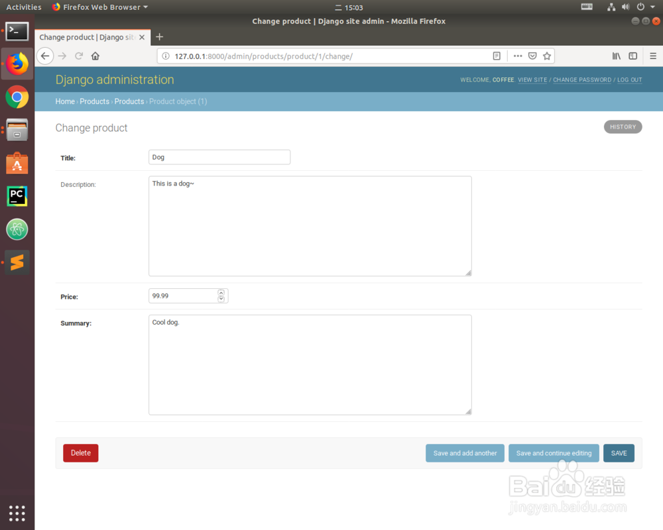Toggle reader view in the address bar
The image size is (663, 530).
click(x=497, y=56)
